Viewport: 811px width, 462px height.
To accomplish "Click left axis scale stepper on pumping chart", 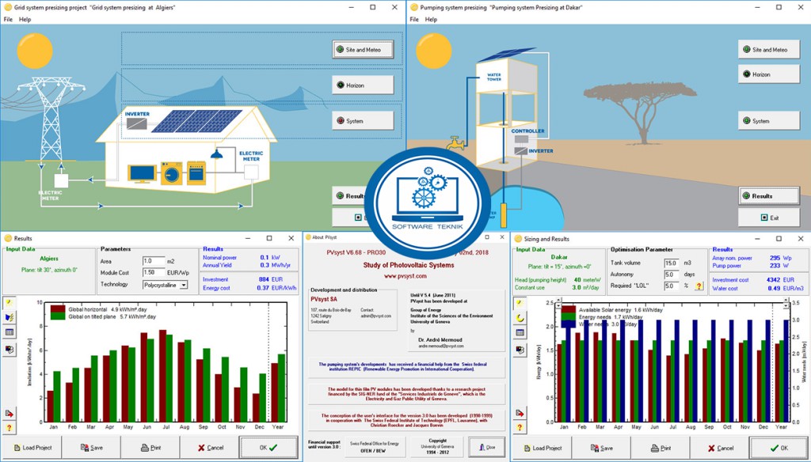I will point(558,305).
